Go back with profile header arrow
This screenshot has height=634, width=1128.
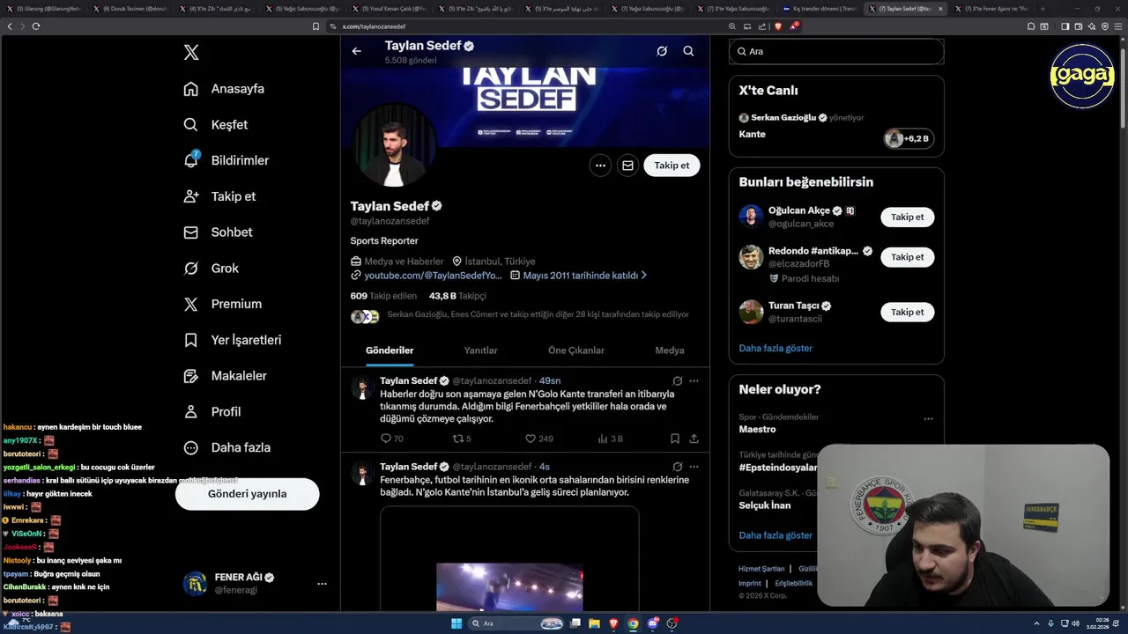[357, 51]
